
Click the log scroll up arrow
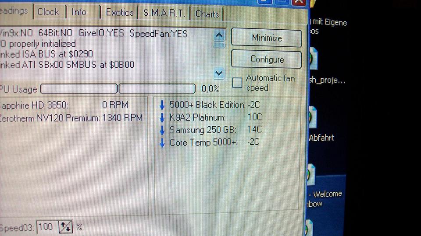[x=219, y=35]
